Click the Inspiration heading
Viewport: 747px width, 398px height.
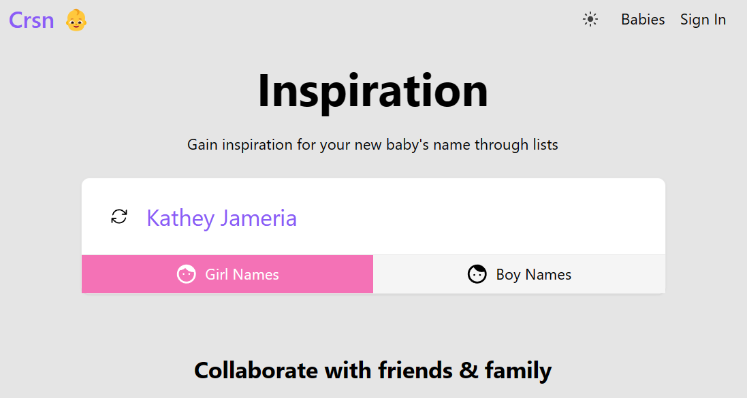(x=373, y=90)
